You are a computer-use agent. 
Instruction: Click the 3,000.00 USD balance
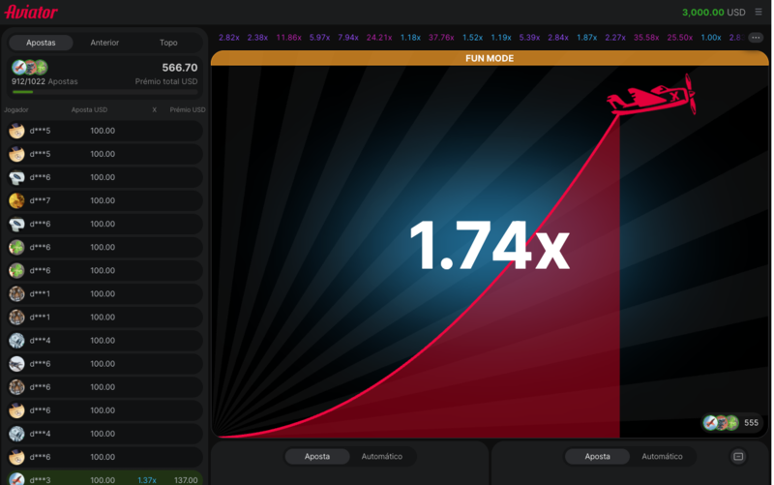pyautogui.click(x=713, y=13)
